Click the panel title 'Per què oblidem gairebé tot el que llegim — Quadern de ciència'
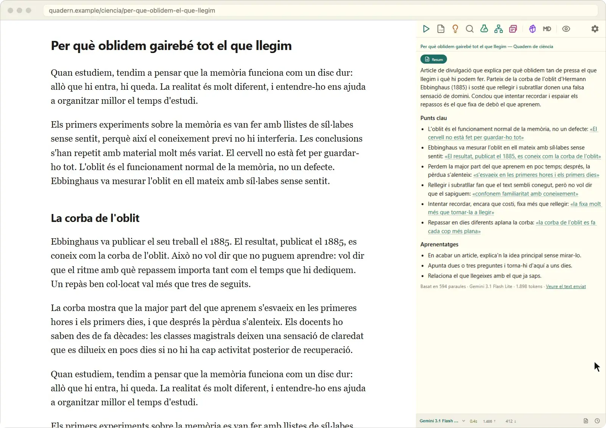This screenshot has width=606, height=428. (487, 47)
